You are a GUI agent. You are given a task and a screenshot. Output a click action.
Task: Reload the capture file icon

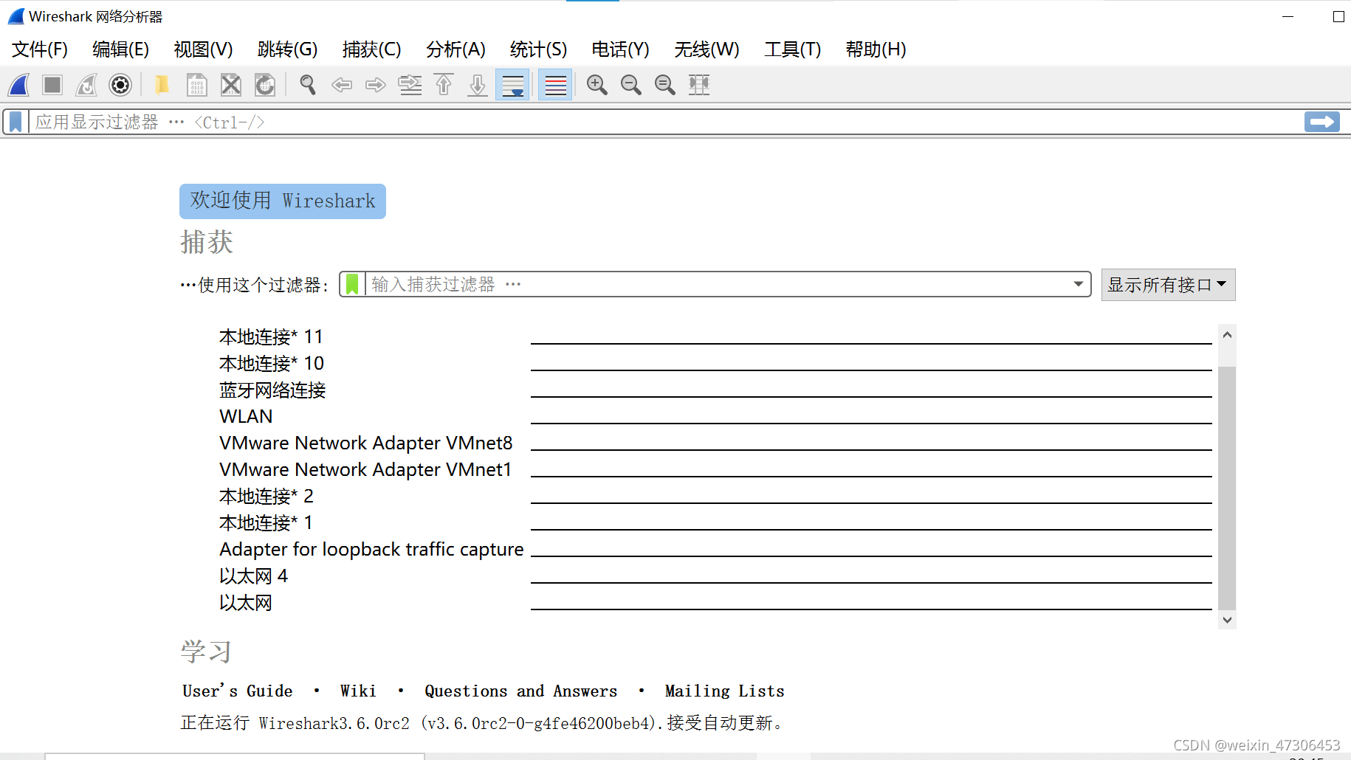[265, 85]
